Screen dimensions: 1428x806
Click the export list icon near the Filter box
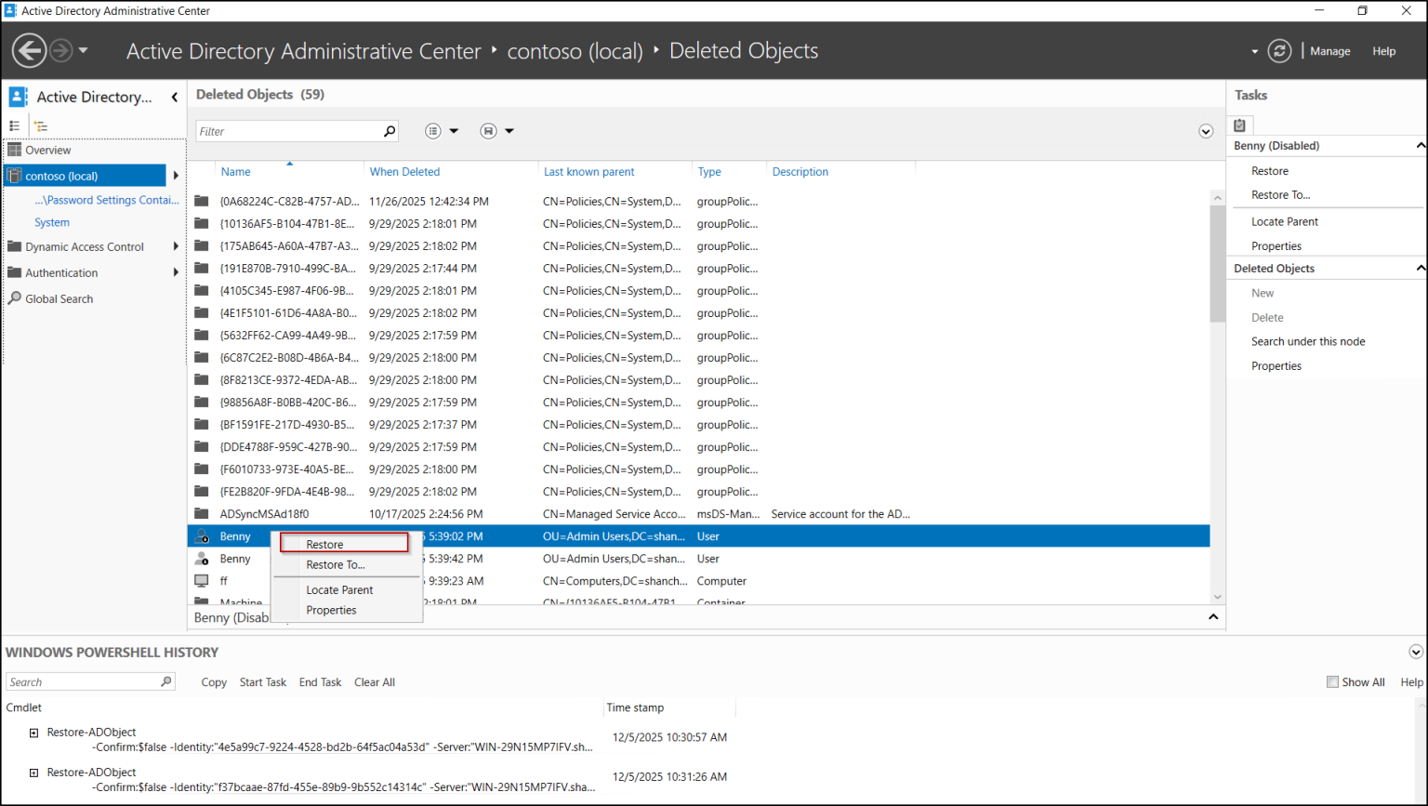click(487, 130)
